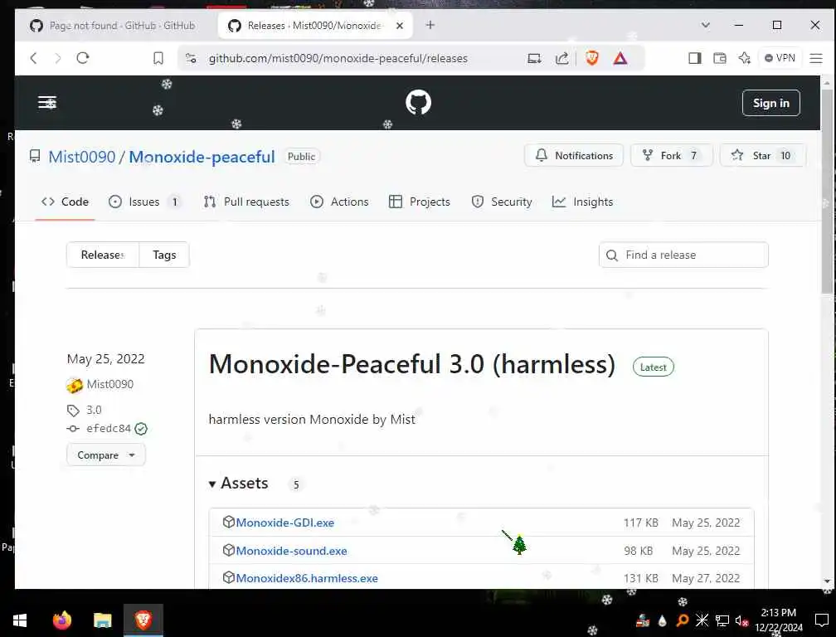Click the Notifications button

pyautogui.click(x=574, y=156)
